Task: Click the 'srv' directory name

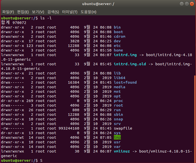Action: point(117,124)
